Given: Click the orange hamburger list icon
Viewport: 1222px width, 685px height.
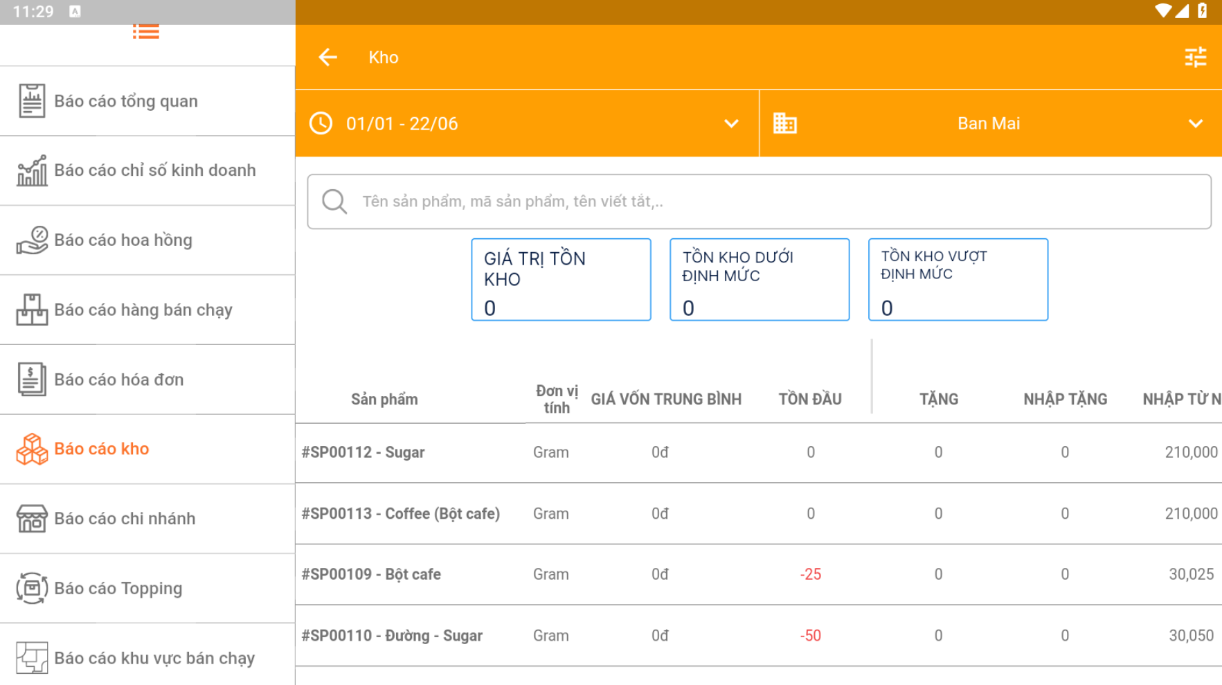Looking at the screenshot, I should [146, 32].
